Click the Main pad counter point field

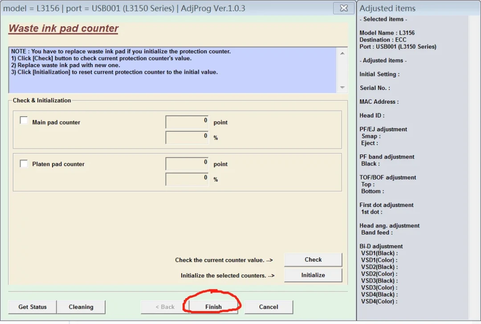click(187, 121)
